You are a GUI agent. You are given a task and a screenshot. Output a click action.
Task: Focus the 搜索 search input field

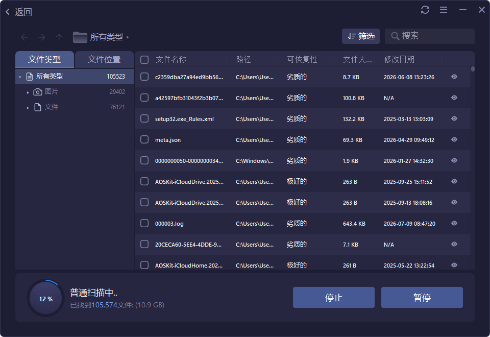[x=430, y=36]
